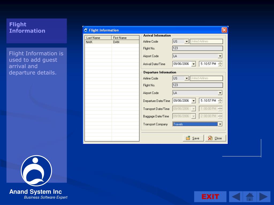Open the Arrival Airport Code dropdown

(220, 56)
